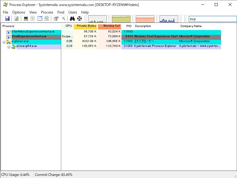Sort by the CPU column header
Screen dimensions: 237x178
point(67,26)
